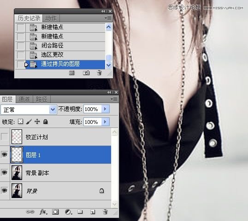This screenshot has width=248, height=221.
Task: Lock all padlock icon
Action: click(45, 122)
